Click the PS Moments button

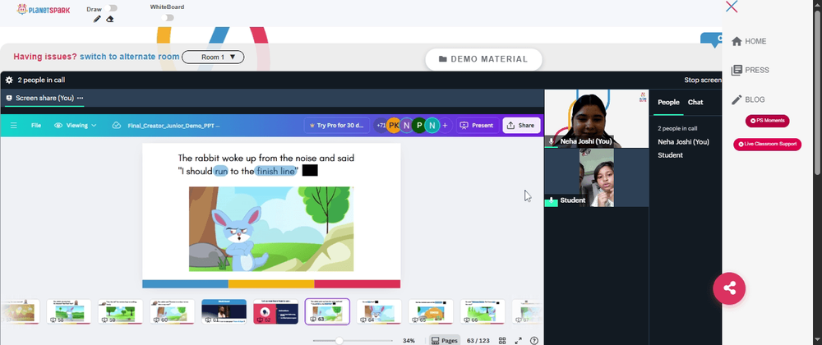click(x=768, y=121)
